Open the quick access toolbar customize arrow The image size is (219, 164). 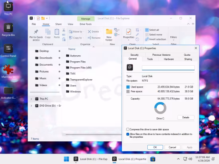[47, 18]
